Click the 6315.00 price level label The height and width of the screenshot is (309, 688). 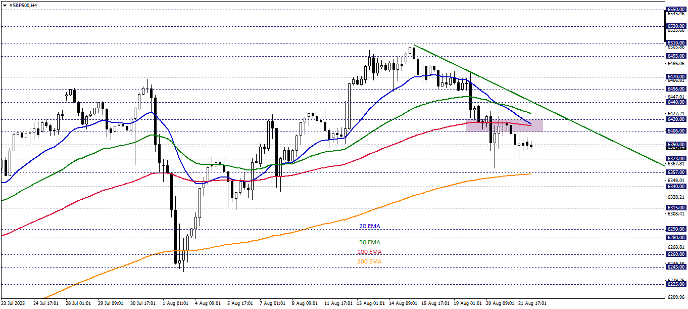click(x=676, y=207)
